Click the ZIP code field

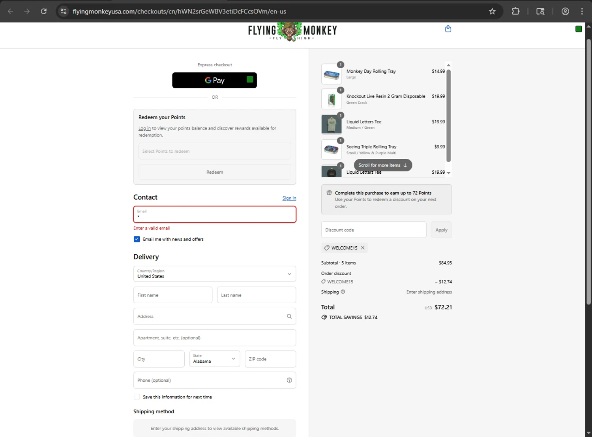[270, 359]
